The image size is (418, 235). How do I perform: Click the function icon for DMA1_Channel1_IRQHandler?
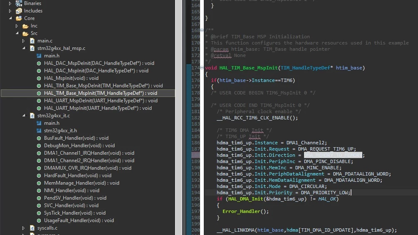pyautogui.click(x=39, y=153)
